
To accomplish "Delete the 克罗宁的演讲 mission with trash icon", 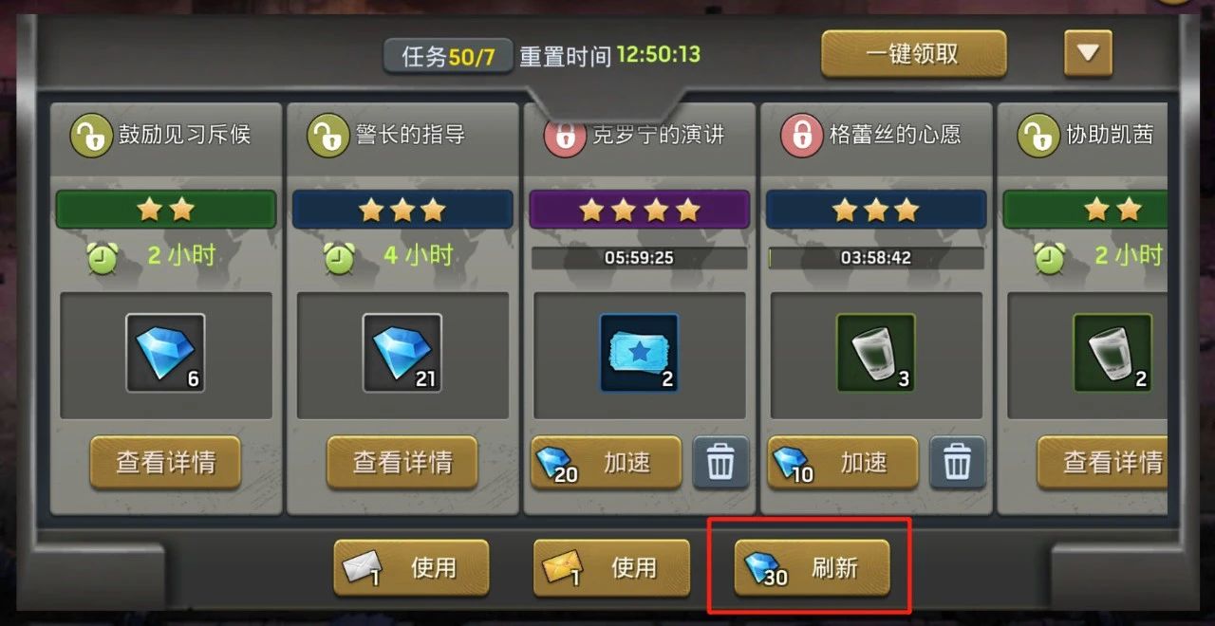I will pos(720,463).
